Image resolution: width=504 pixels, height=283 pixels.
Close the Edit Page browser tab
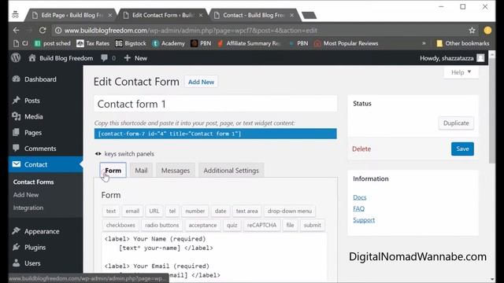coord(110,15)
